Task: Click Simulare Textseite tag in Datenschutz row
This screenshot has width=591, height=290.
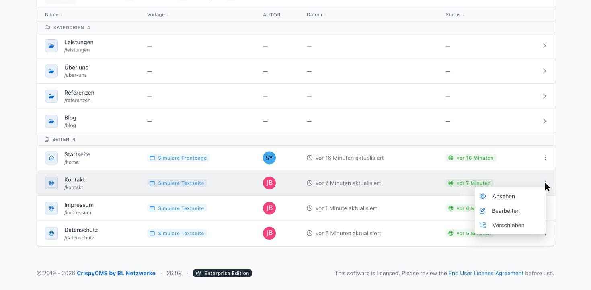Action: [x=177, y=233]
